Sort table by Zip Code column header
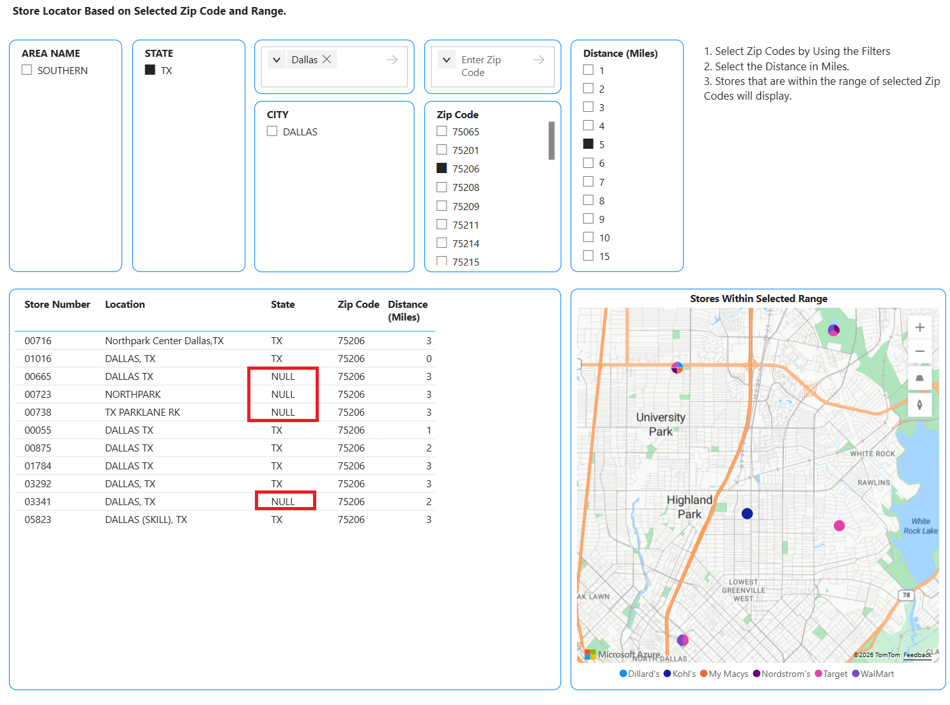The width and height of the screenshot is (950, 705). pyautogui.click(x=358, y=305)
